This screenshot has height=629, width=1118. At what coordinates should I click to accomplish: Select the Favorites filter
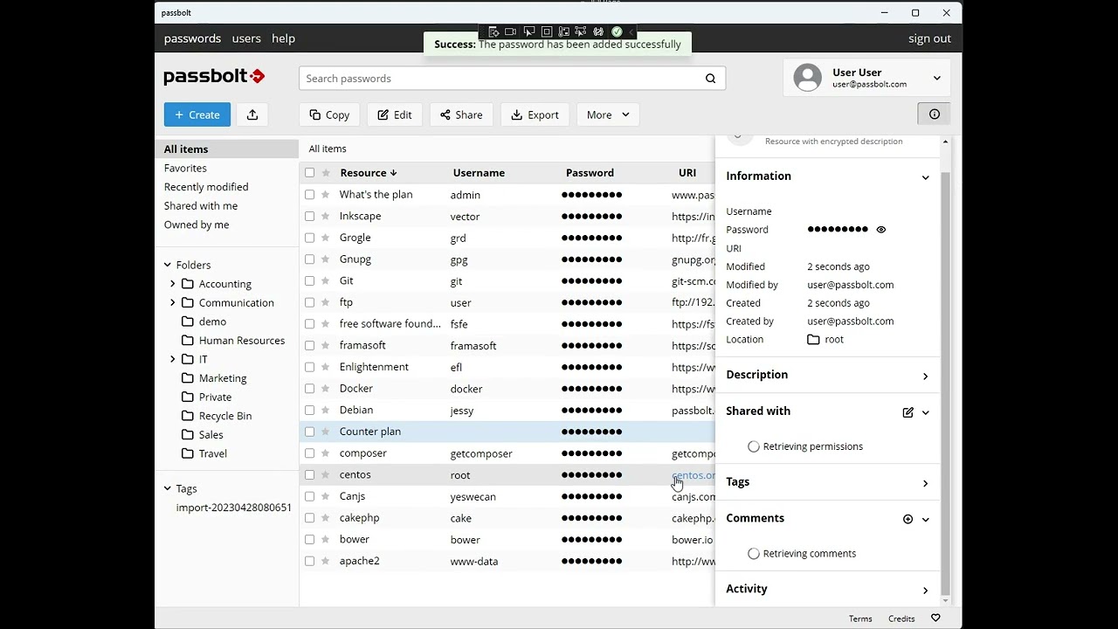pos(185,168)
